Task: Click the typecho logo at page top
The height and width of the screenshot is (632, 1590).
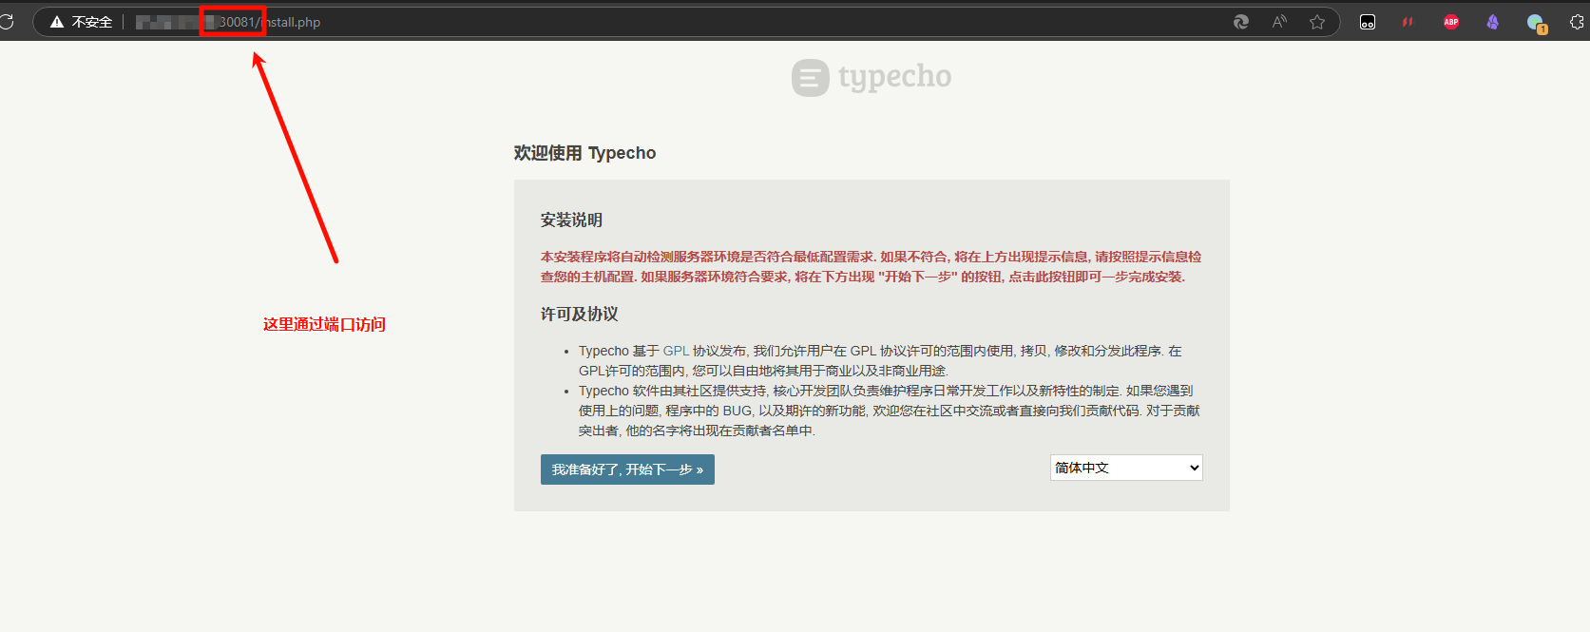Action: [872, 77]
